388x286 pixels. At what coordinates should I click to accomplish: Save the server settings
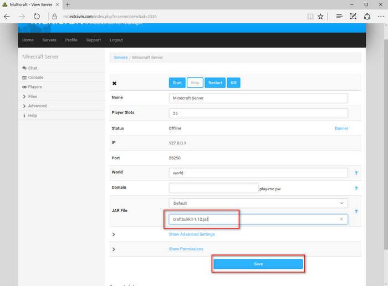point(258,264)
